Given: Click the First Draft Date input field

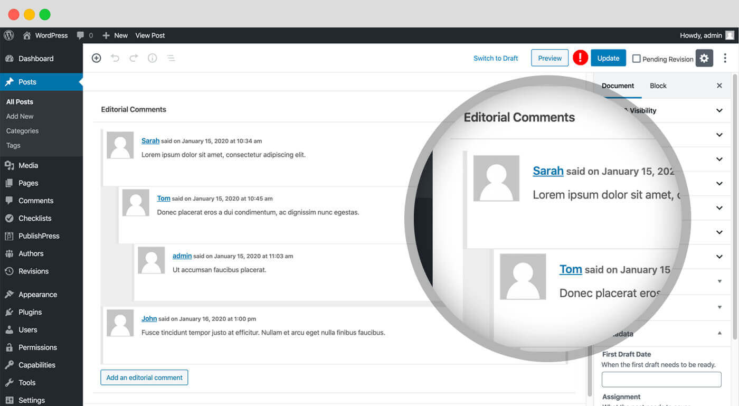Looking at the screenshot, I should (x=661, y=379).
